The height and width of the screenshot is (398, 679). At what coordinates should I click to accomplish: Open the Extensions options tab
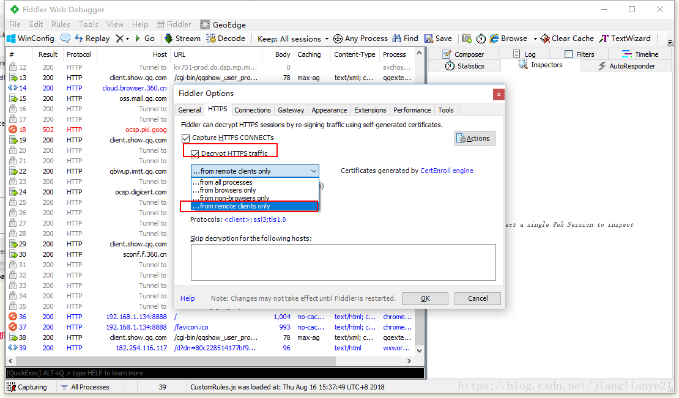370,110
